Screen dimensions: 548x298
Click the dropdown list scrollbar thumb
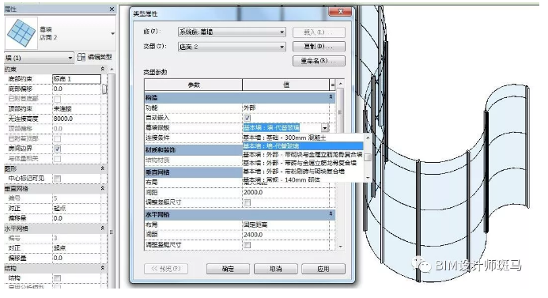tap(368, 157)
